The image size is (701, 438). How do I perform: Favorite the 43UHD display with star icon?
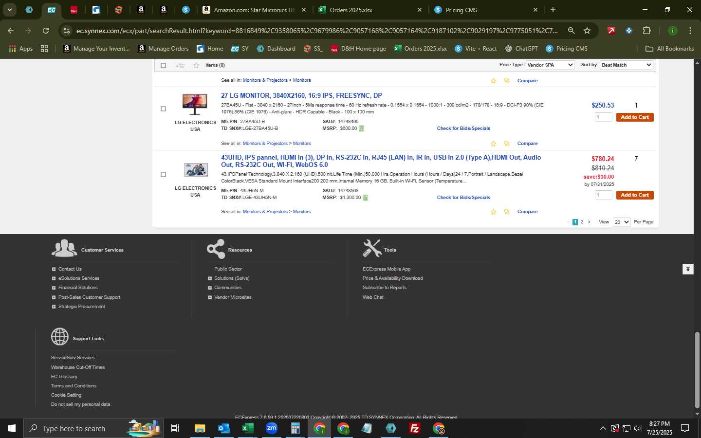point(493,212)
